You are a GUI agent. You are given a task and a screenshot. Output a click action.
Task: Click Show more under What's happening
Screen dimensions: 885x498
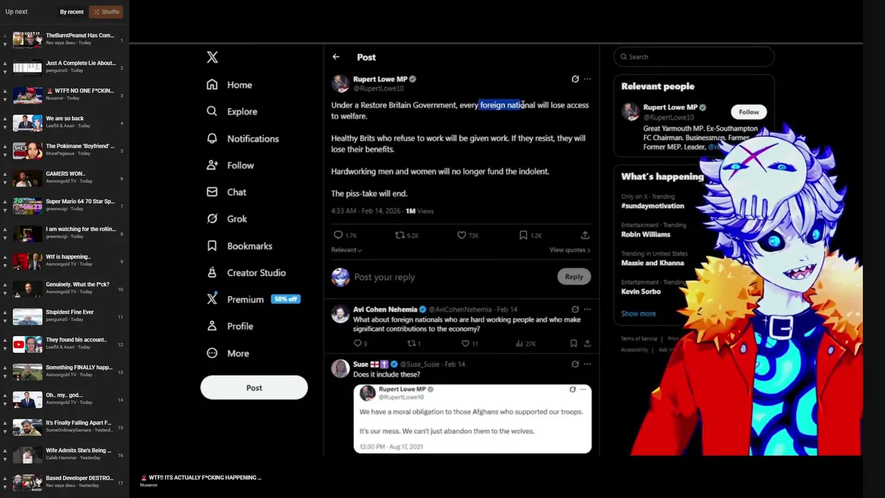638,313
